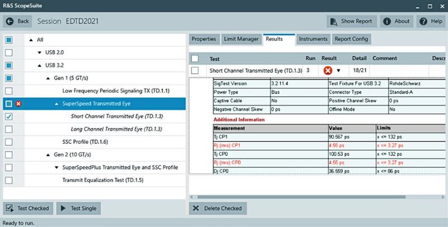448x227 pixels.
Task: Click the Session EDTD2021 title text
Action: tap(68, 21)
